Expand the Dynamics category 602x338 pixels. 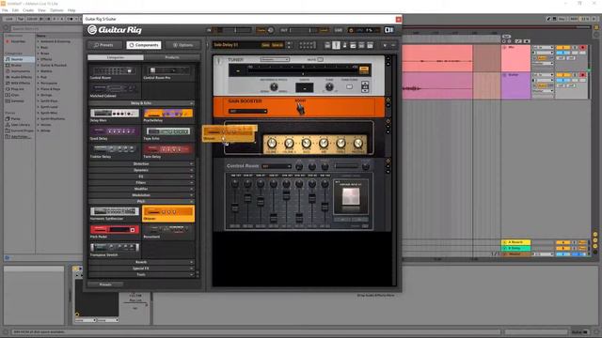(x=141, y=170)
